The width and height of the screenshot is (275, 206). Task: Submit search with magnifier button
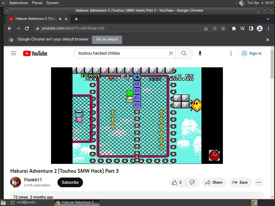(x=184, y=53)
